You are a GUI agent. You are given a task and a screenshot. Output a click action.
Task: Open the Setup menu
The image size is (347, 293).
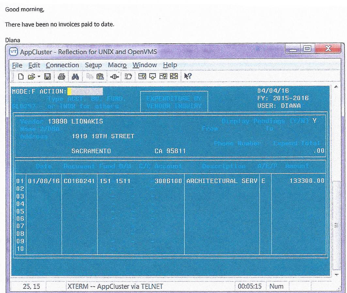[x=93, y=65]
